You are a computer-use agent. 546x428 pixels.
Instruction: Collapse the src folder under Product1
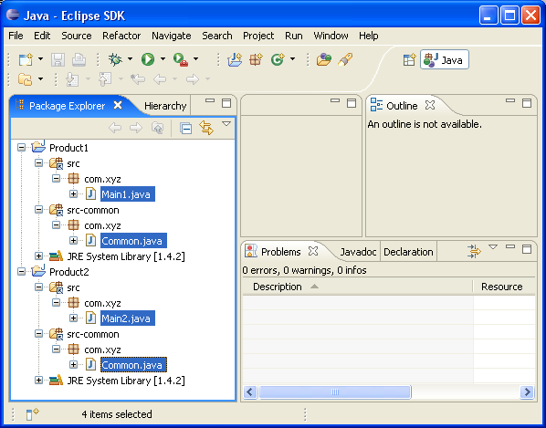point(39,162)
